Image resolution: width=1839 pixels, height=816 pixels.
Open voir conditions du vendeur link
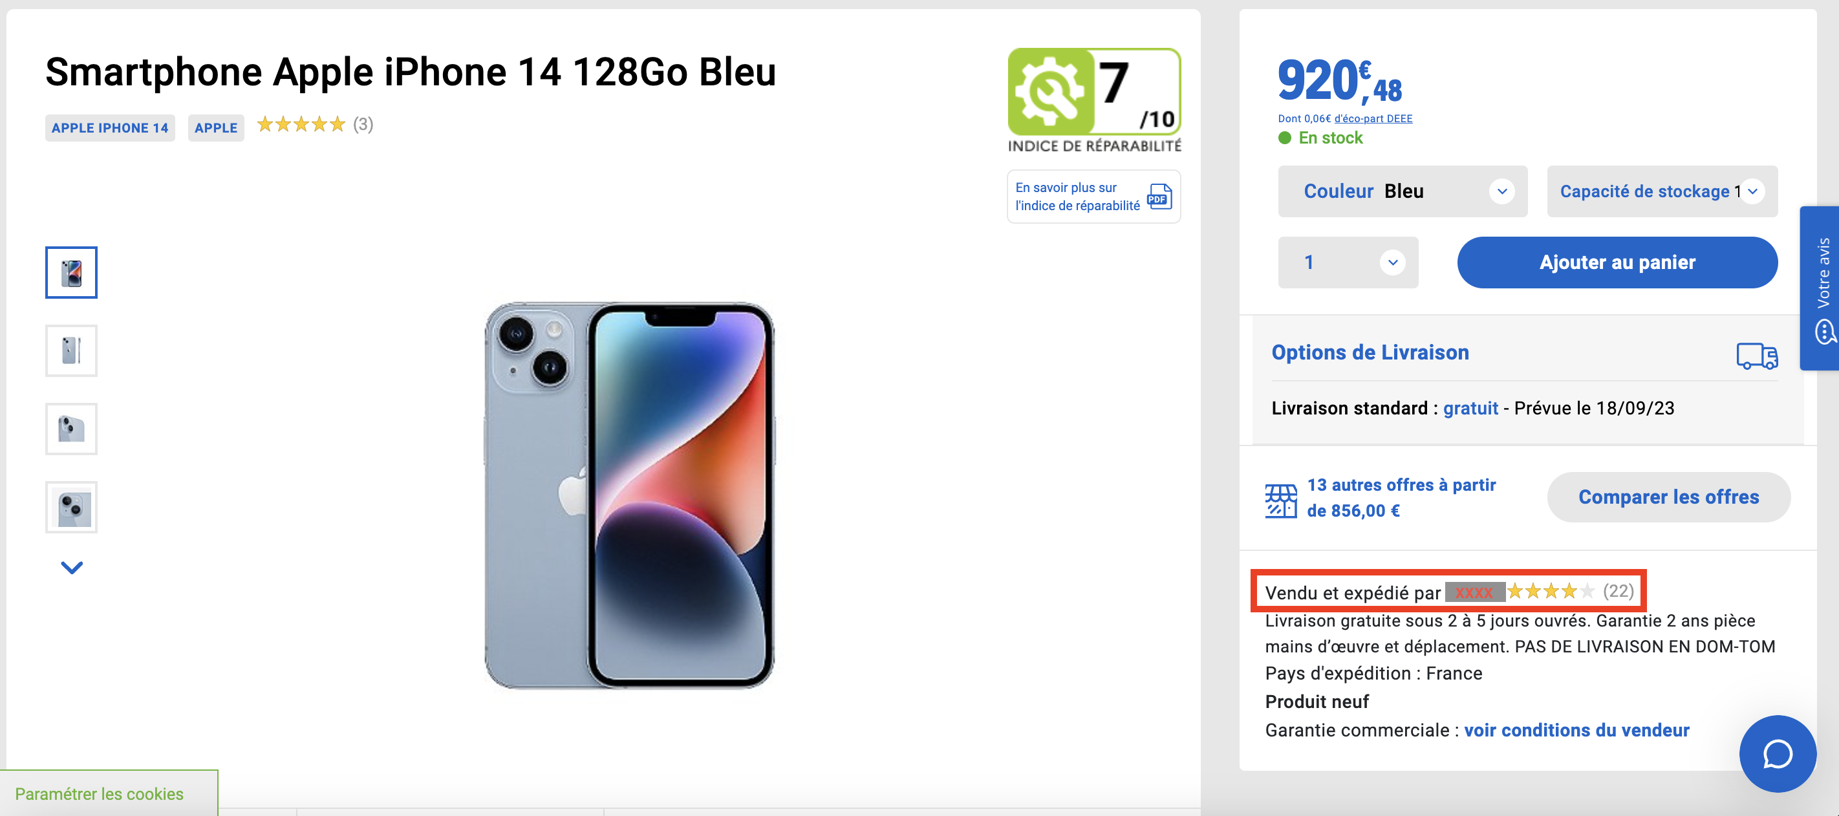click(1576, 731)
